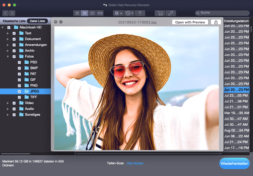The width and height of the screenshot is (253, 176).
Task: Toggle the Video folder checkbox
Action: coord(14,103)
